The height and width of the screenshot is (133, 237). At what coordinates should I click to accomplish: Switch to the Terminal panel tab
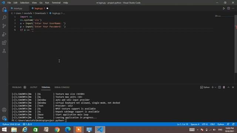click(46, 87)
